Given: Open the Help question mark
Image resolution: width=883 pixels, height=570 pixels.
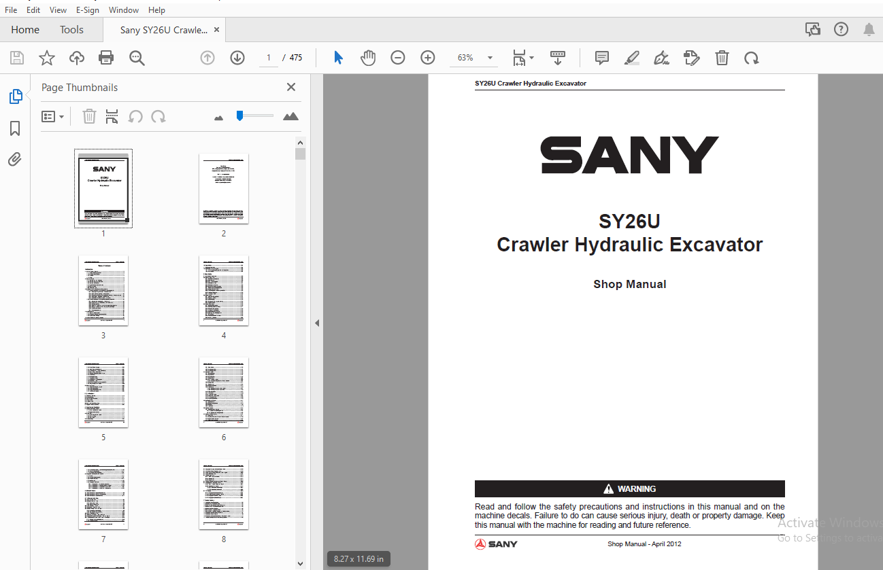Looking at the screenshot, I should (842, 29).
